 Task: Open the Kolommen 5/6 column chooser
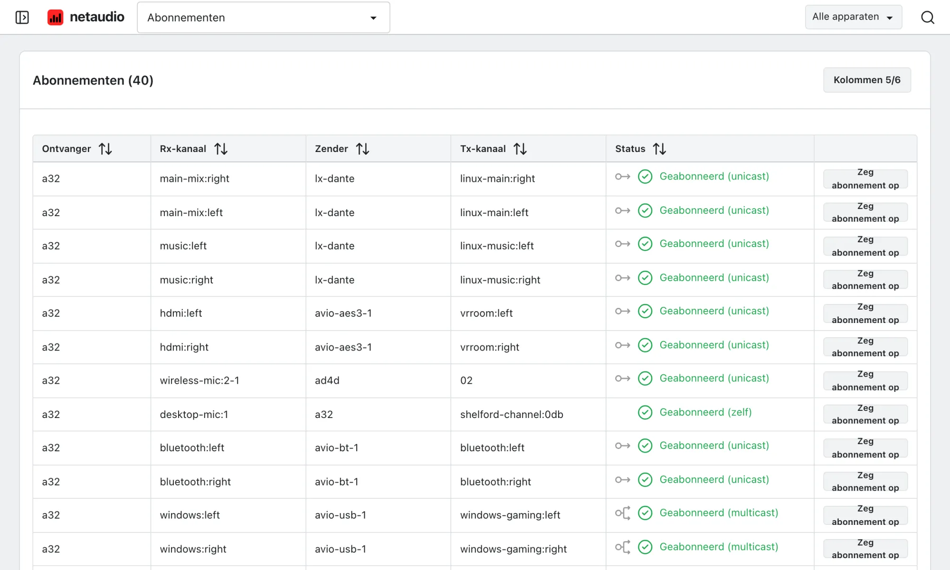867,80
